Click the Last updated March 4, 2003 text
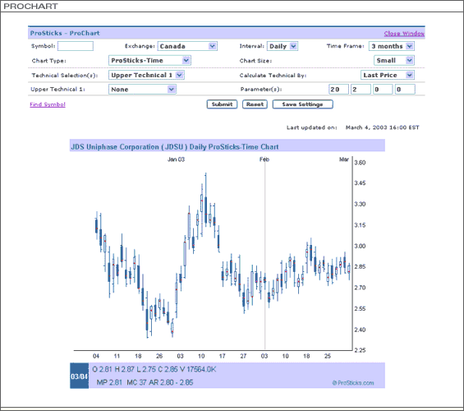Image resolution: width=464 pixels, height=411 pixels. [x=353, y=127]
